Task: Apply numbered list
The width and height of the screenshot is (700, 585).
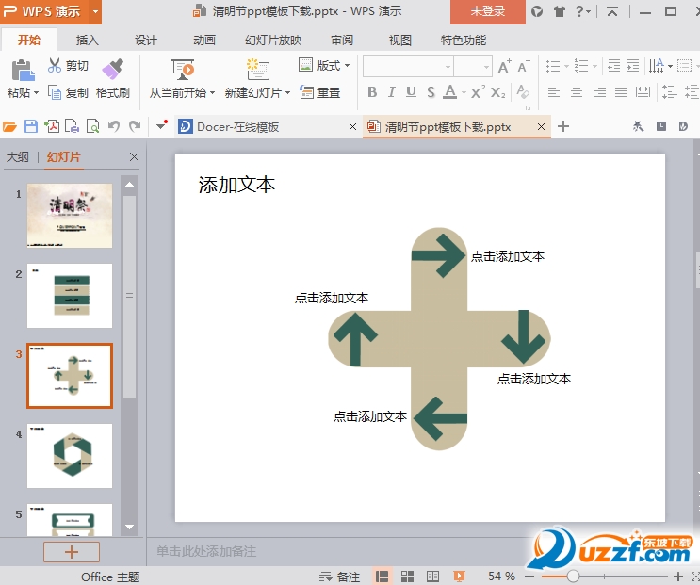Action: pyautogui.click(x=580, y=67)
